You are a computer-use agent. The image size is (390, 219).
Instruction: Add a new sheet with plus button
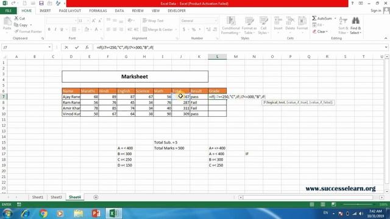click(x=96, y=197)
